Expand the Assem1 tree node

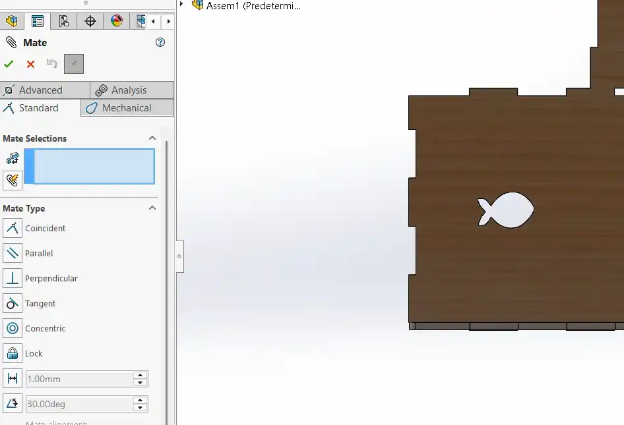[x=181, y=3]
